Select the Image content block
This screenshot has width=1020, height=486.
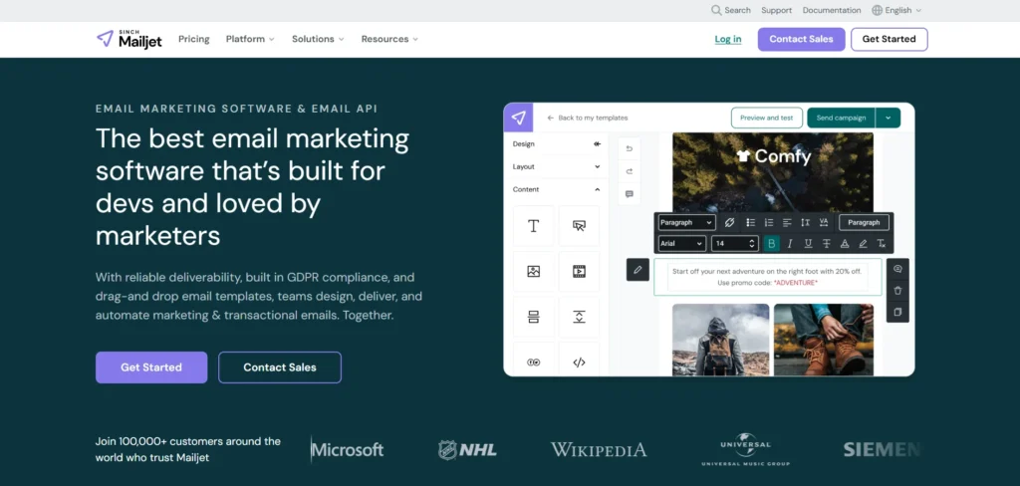[x=534, y=271]
